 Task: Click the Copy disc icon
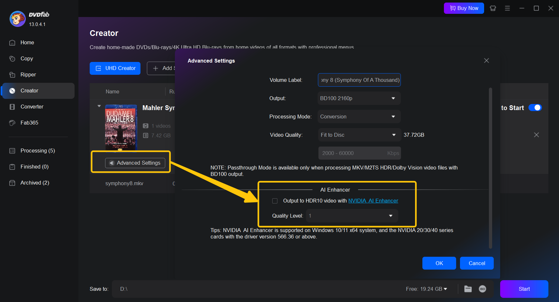12,59
